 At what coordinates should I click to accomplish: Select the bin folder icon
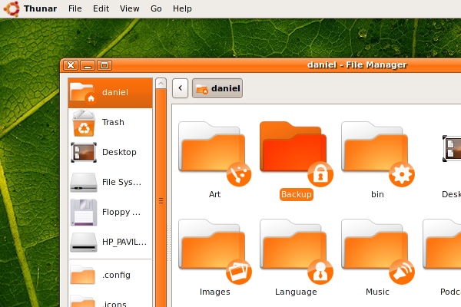coord(377,153)
